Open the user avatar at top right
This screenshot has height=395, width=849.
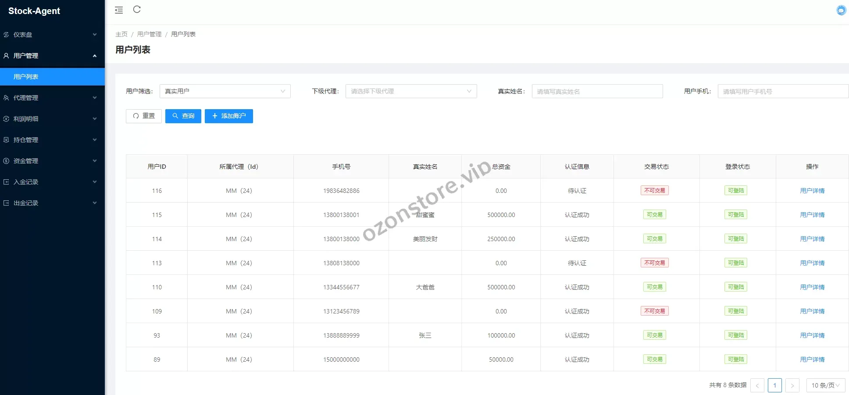pos(841,10)
